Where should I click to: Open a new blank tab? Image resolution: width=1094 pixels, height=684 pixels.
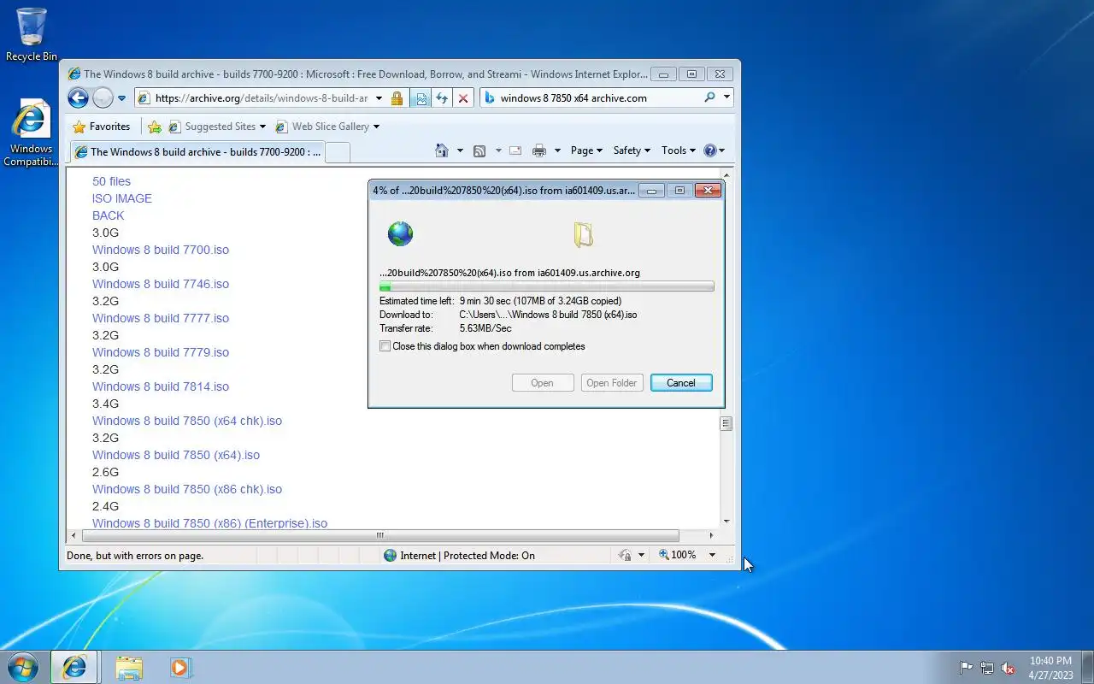pos(338,152)
